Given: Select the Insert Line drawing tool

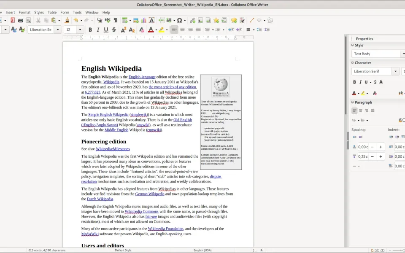Looking at the screenshot, I should pyautogui.click(x=252, y=20).
